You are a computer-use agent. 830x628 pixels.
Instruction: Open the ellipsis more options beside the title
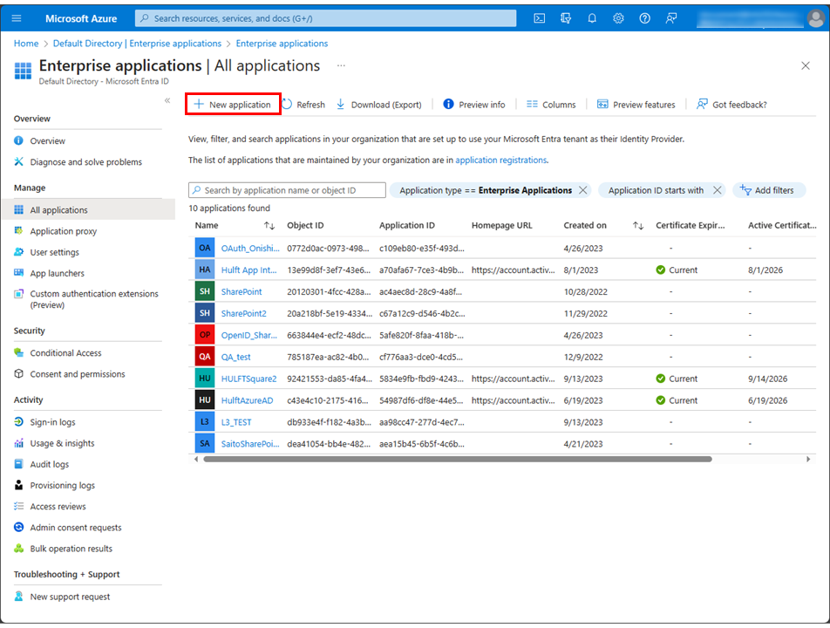[x=341, y=65]
